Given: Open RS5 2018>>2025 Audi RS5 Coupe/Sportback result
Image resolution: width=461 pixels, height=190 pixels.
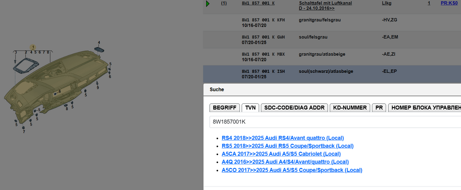Looking at the screenshot, I should [287, 146].
